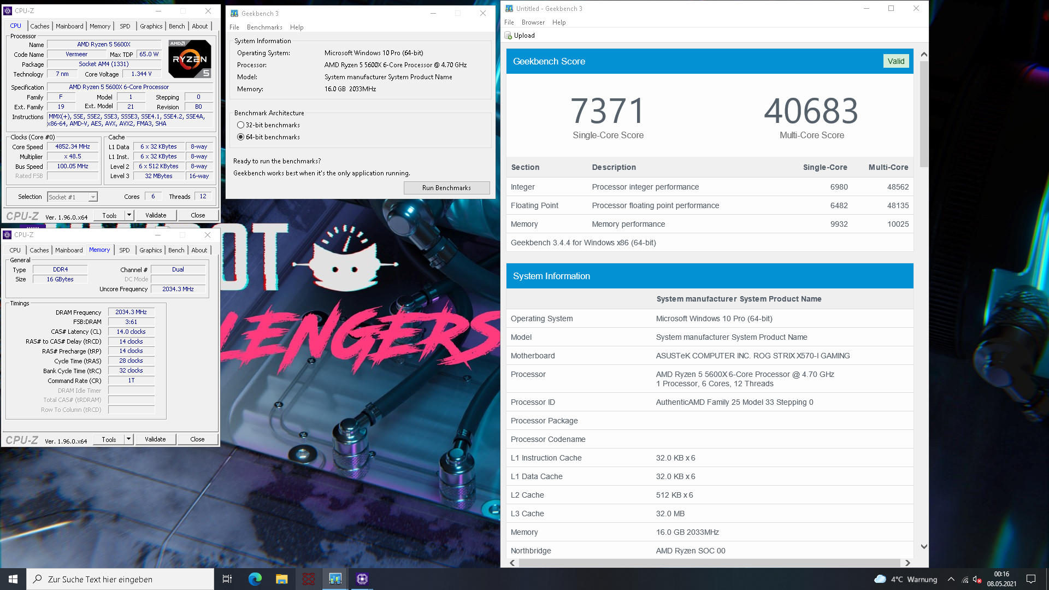Click Close in memory CPU-Z window
This screenshot has height=590, width=1049.
coord(197,439)
